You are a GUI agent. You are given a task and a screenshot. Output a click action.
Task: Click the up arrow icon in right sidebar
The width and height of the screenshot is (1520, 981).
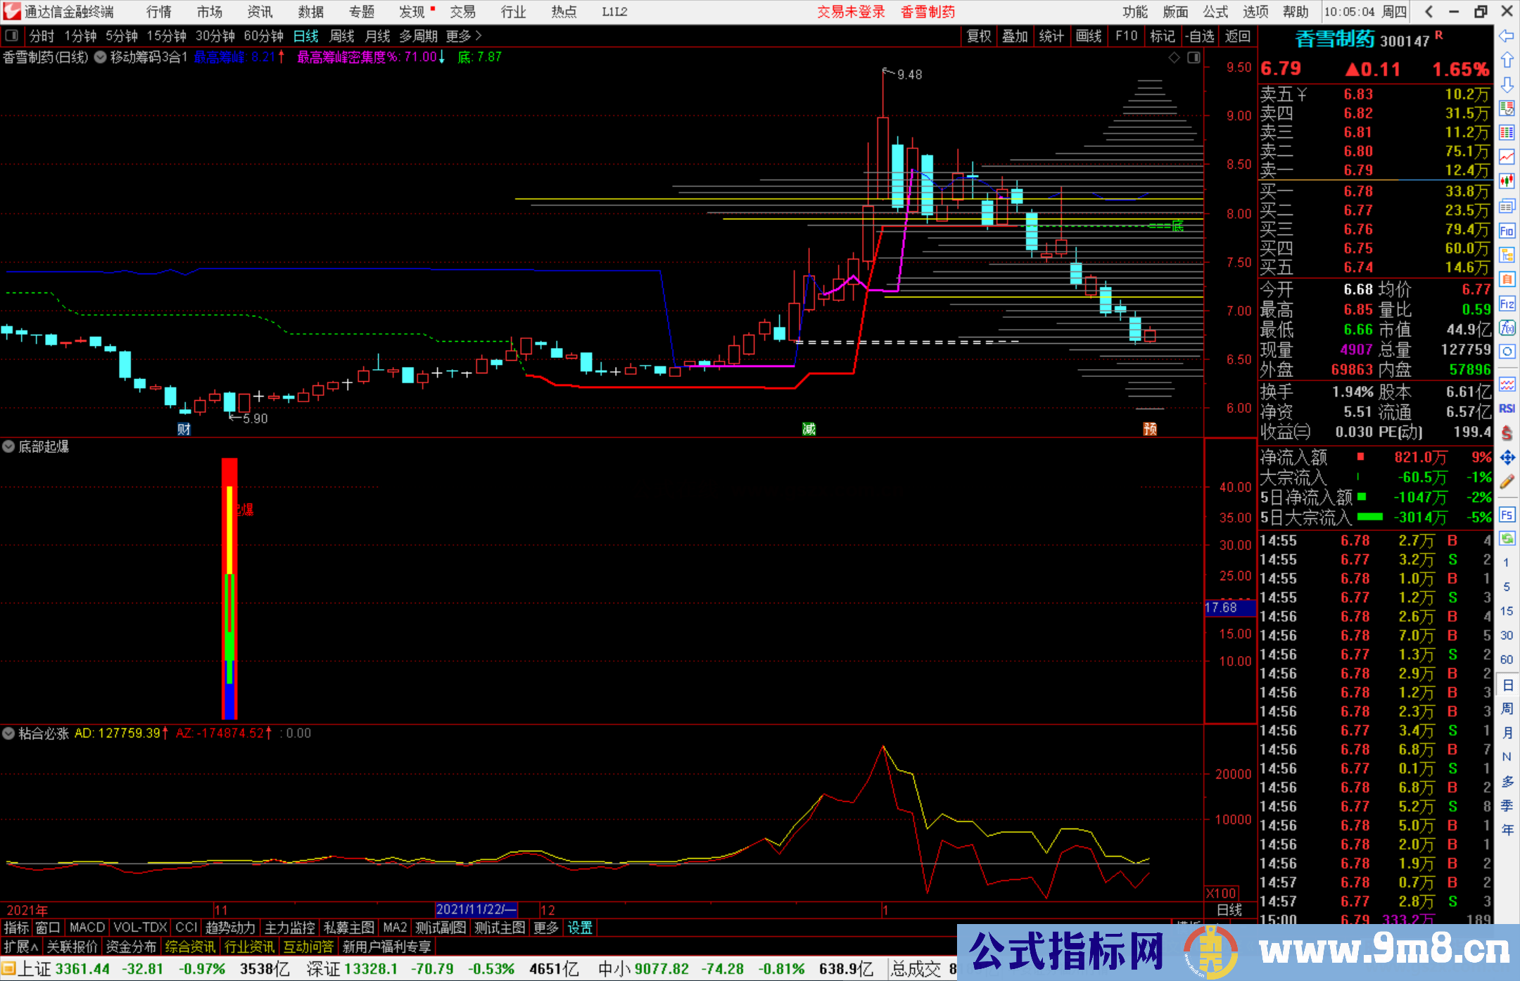point(1507,60)
